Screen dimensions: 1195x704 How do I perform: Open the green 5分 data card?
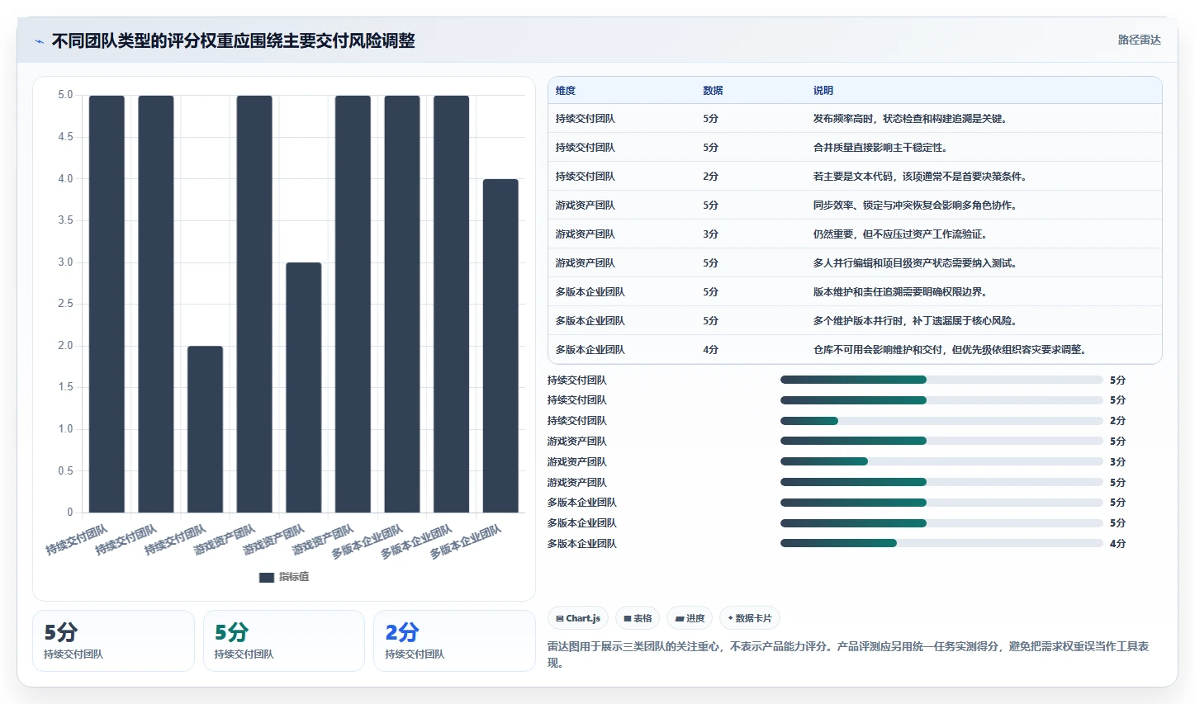tap(284, 641)
